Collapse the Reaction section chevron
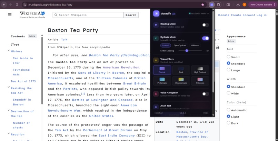278x141 pixels. pos(9,133)
